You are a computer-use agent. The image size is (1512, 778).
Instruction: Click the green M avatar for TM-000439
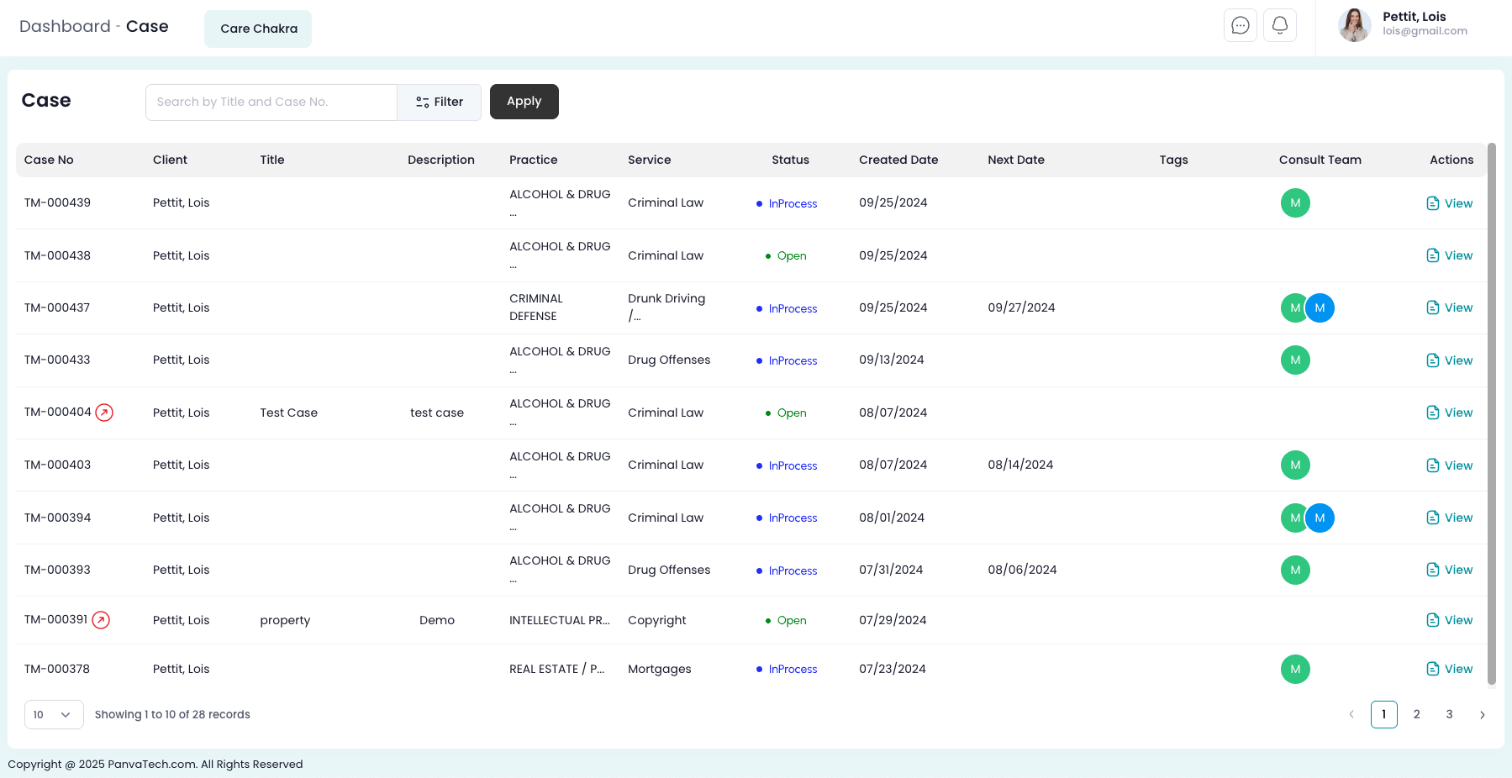[1294, 203]
